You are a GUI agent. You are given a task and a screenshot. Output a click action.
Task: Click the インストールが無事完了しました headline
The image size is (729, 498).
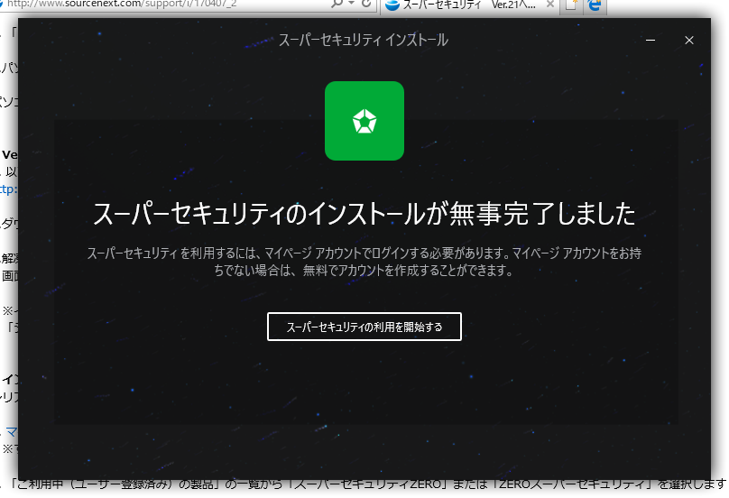(x=364, y=214)
